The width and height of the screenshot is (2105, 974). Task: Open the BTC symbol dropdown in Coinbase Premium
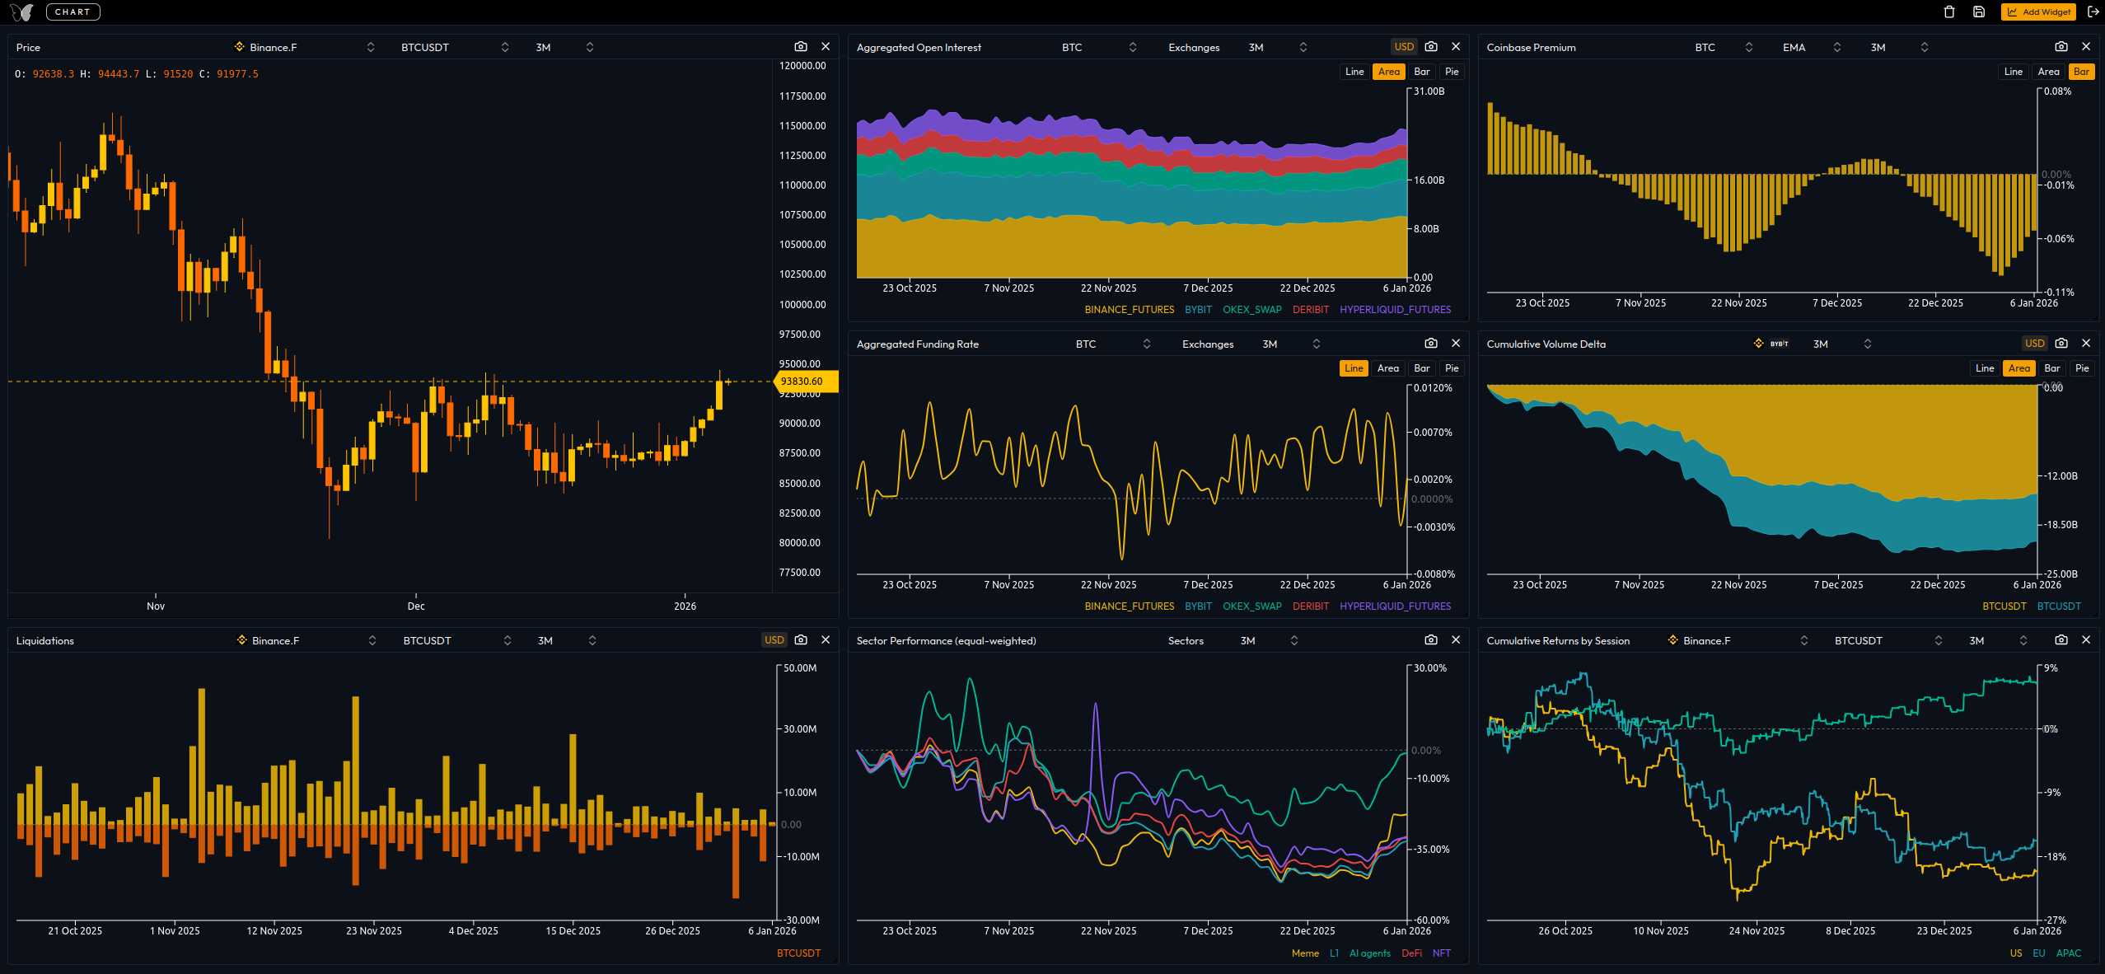pos(1705,47)
